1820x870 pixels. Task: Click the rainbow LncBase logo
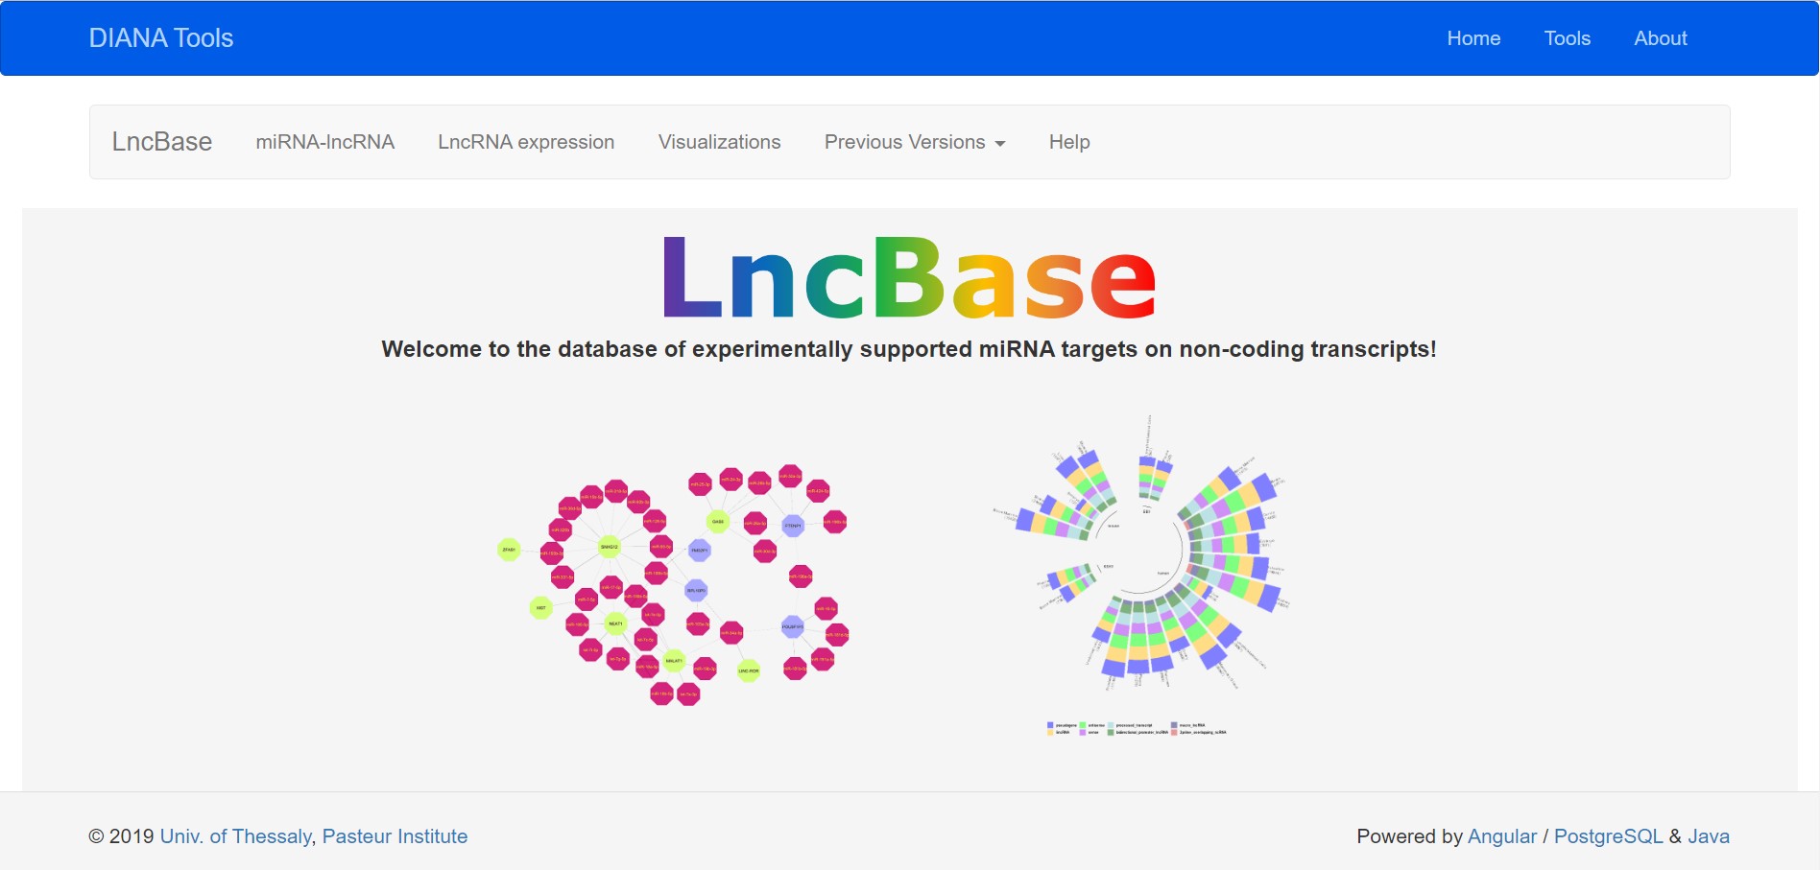(909, 278)
